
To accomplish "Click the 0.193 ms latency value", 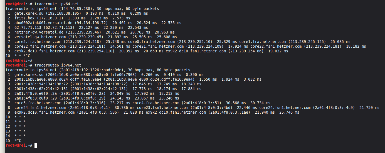I will tap(93, 13).
